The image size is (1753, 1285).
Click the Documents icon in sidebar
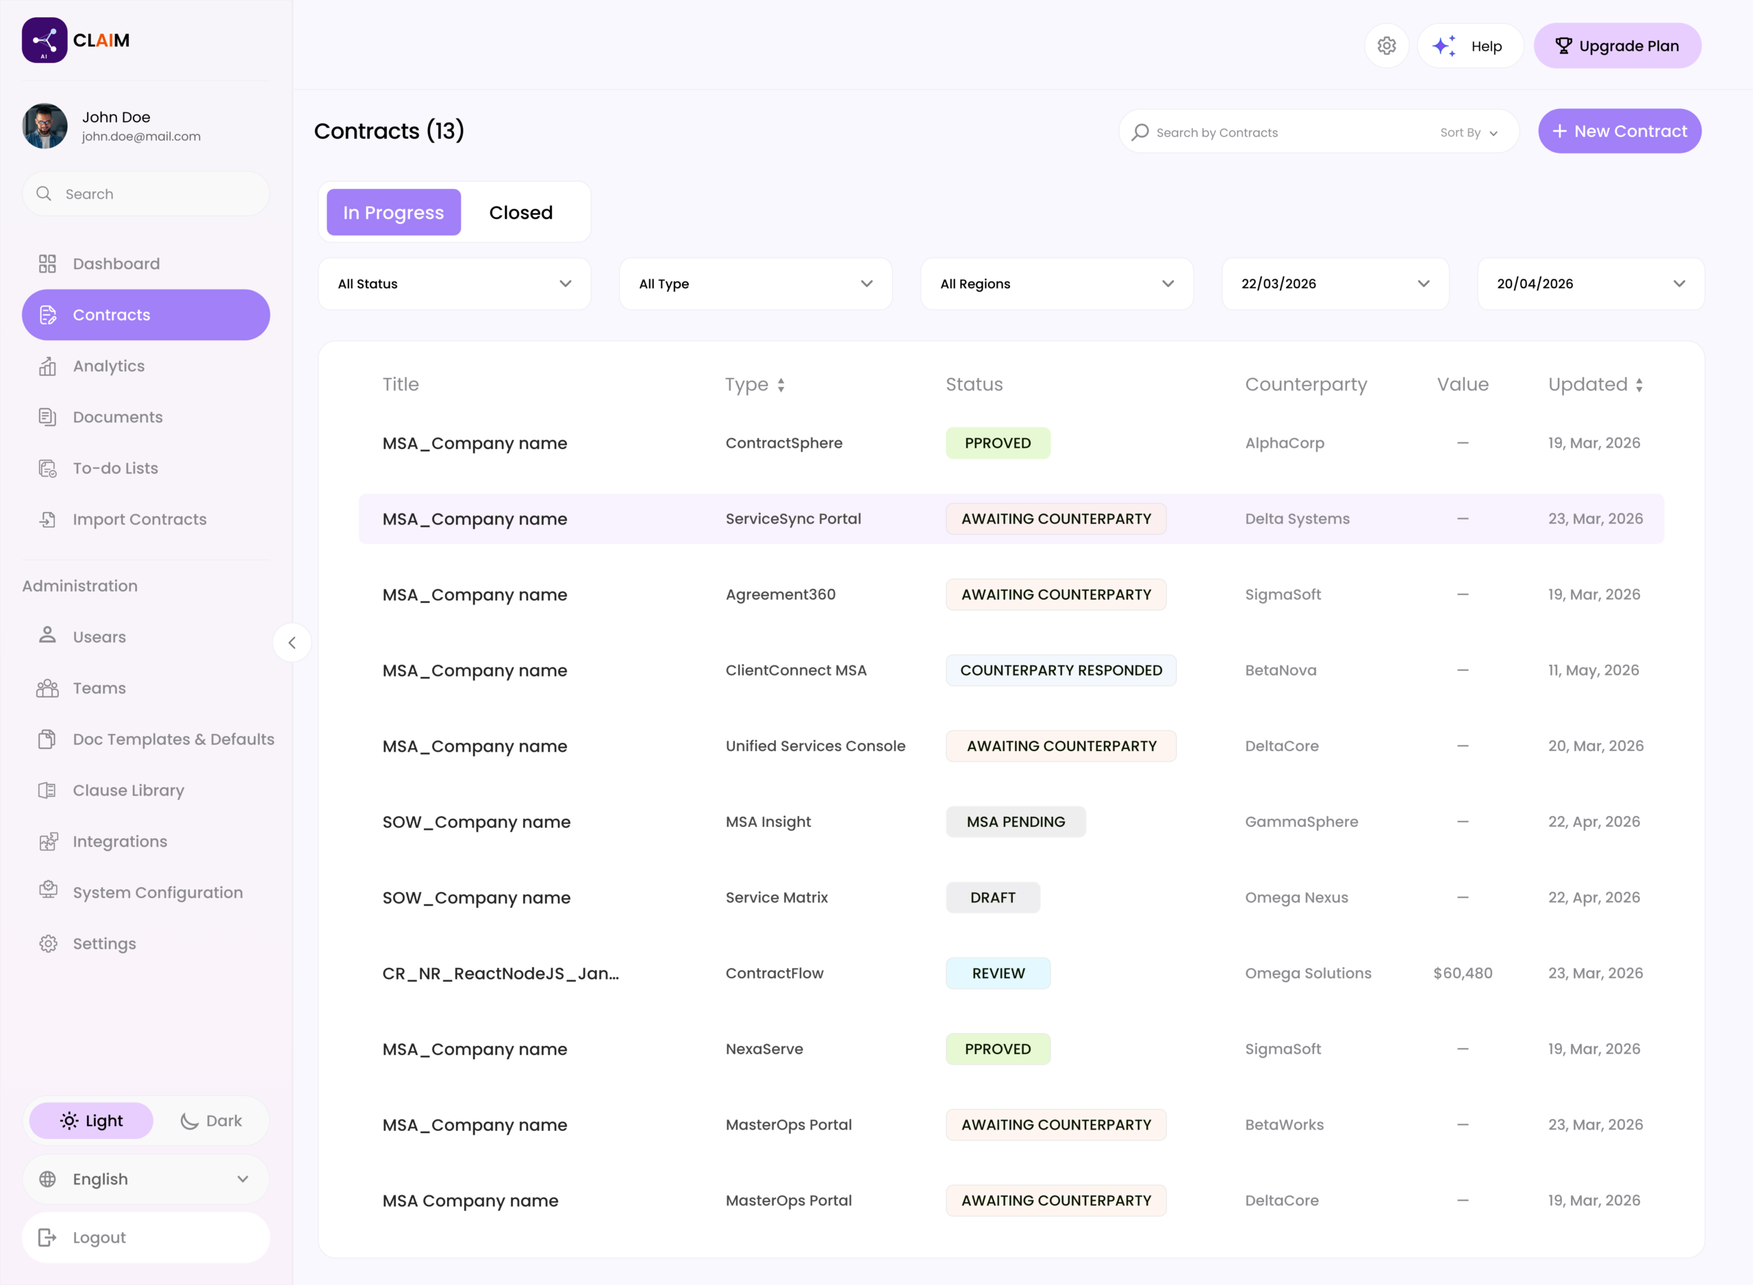pyautogui.click(x=47, y=417)
